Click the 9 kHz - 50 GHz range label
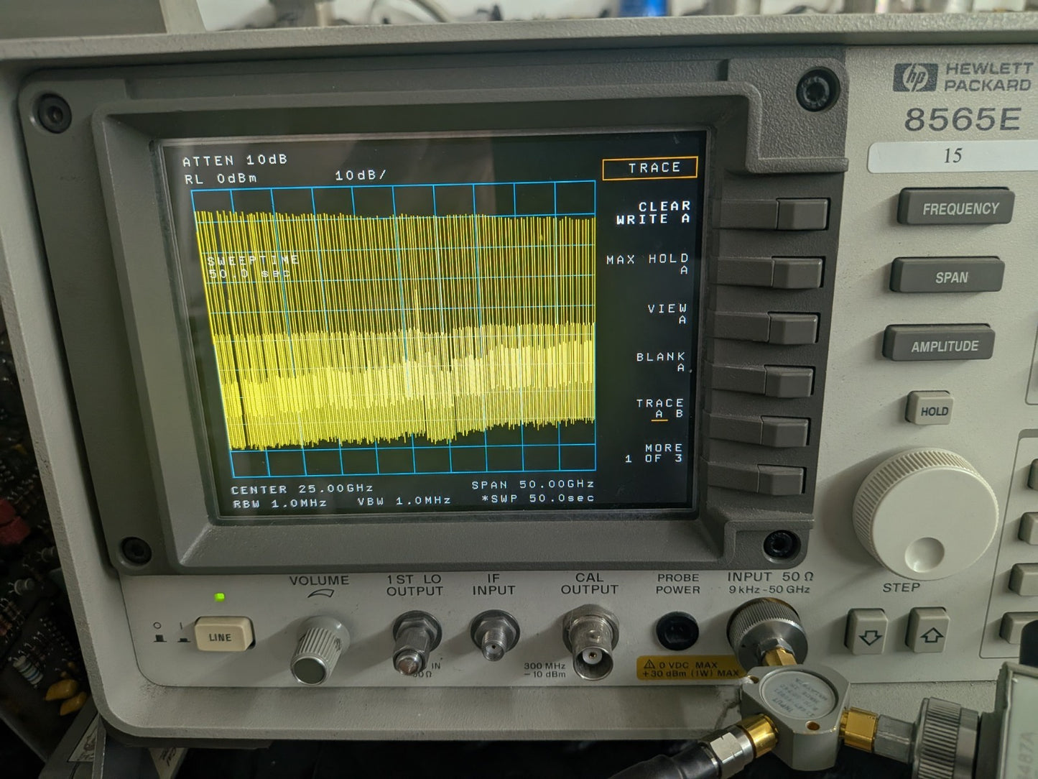1038x779 pixels. (x=769, y=589)
